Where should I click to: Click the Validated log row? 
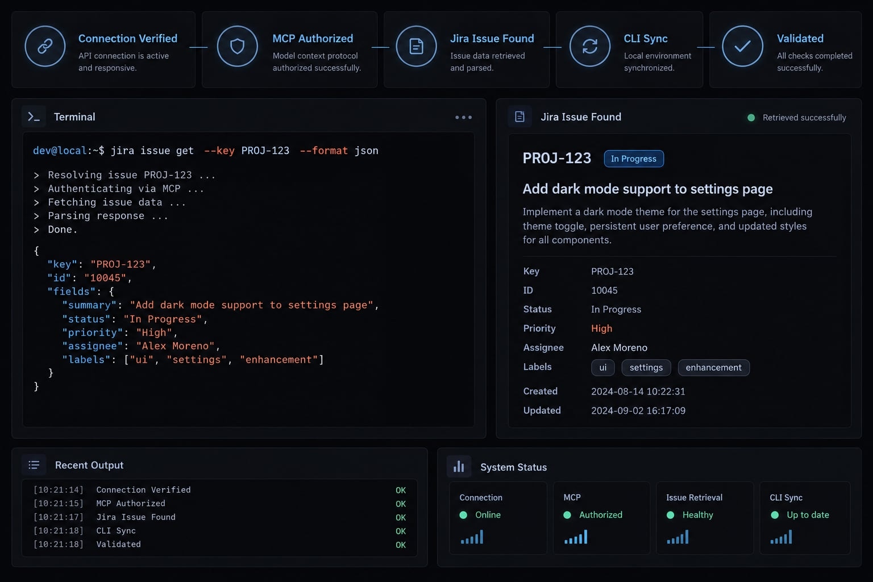coord(219,544)
